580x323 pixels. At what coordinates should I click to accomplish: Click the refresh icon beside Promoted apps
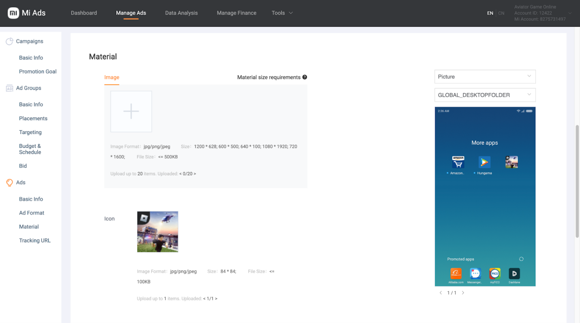click(x=521, y=259)
